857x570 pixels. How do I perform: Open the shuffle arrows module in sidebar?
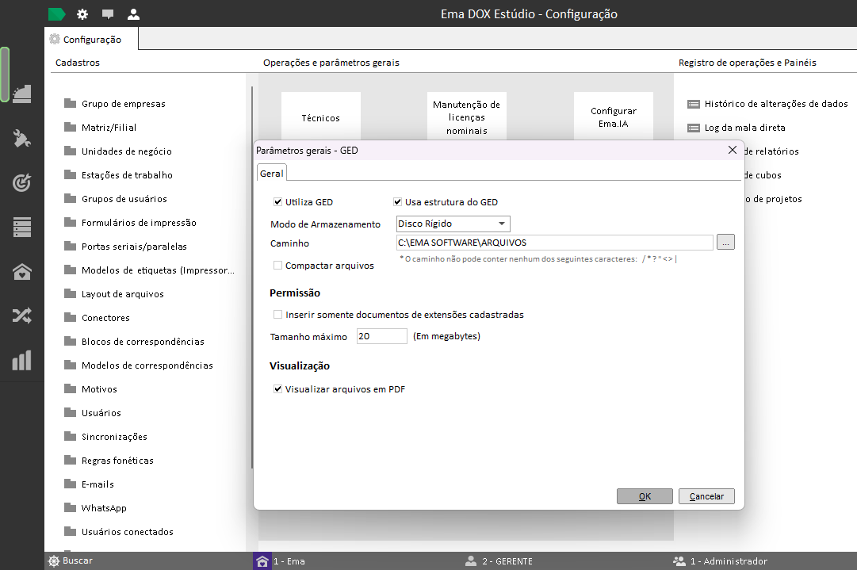pos(22,316)
